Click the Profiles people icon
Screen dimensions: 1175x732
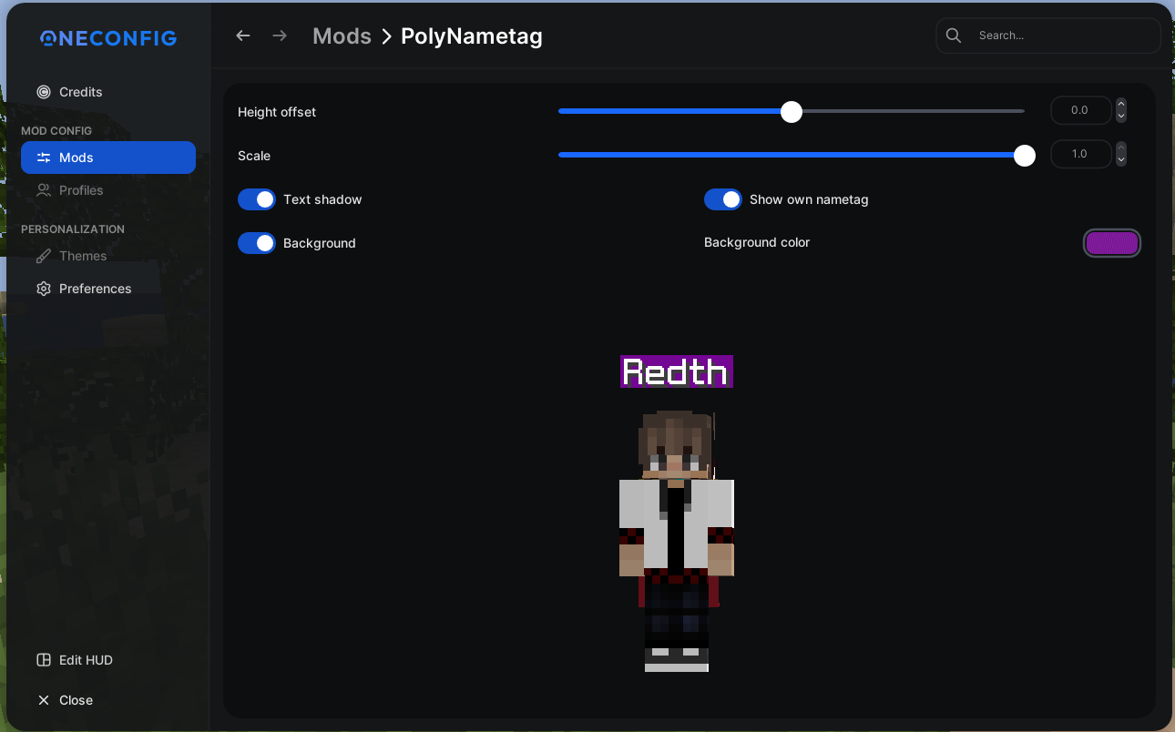[x=43, y=190]
